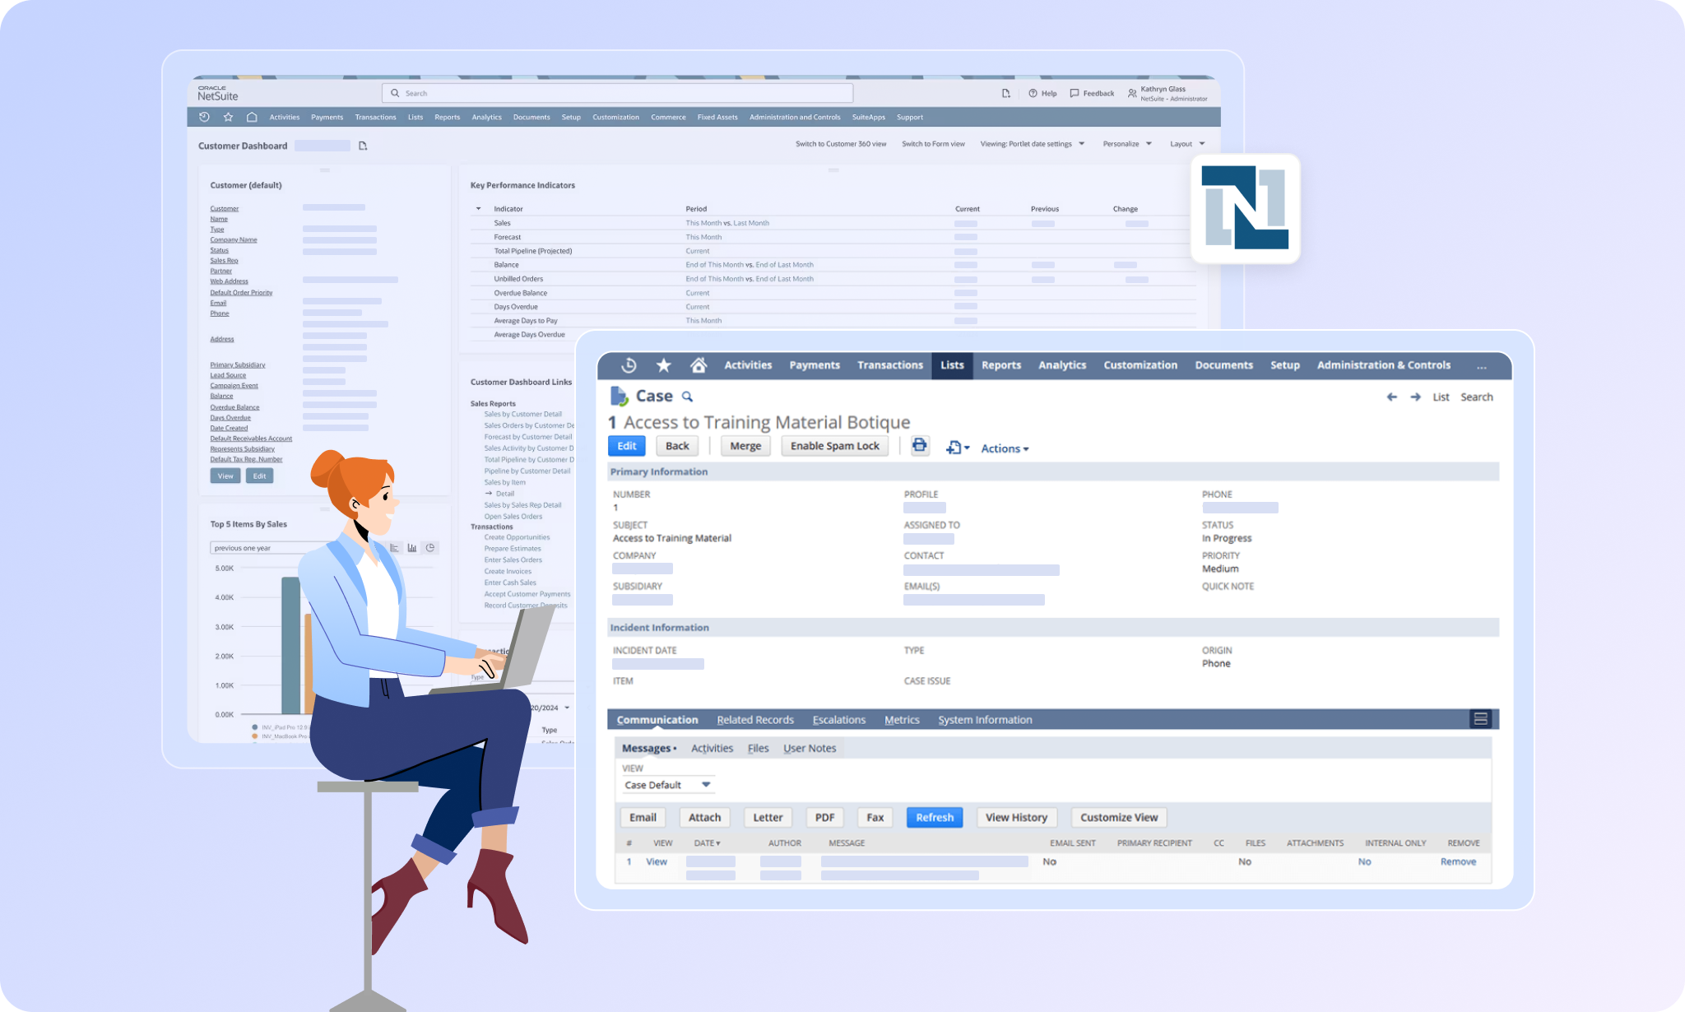Open the new-document plus icon menu

(958, 448)
